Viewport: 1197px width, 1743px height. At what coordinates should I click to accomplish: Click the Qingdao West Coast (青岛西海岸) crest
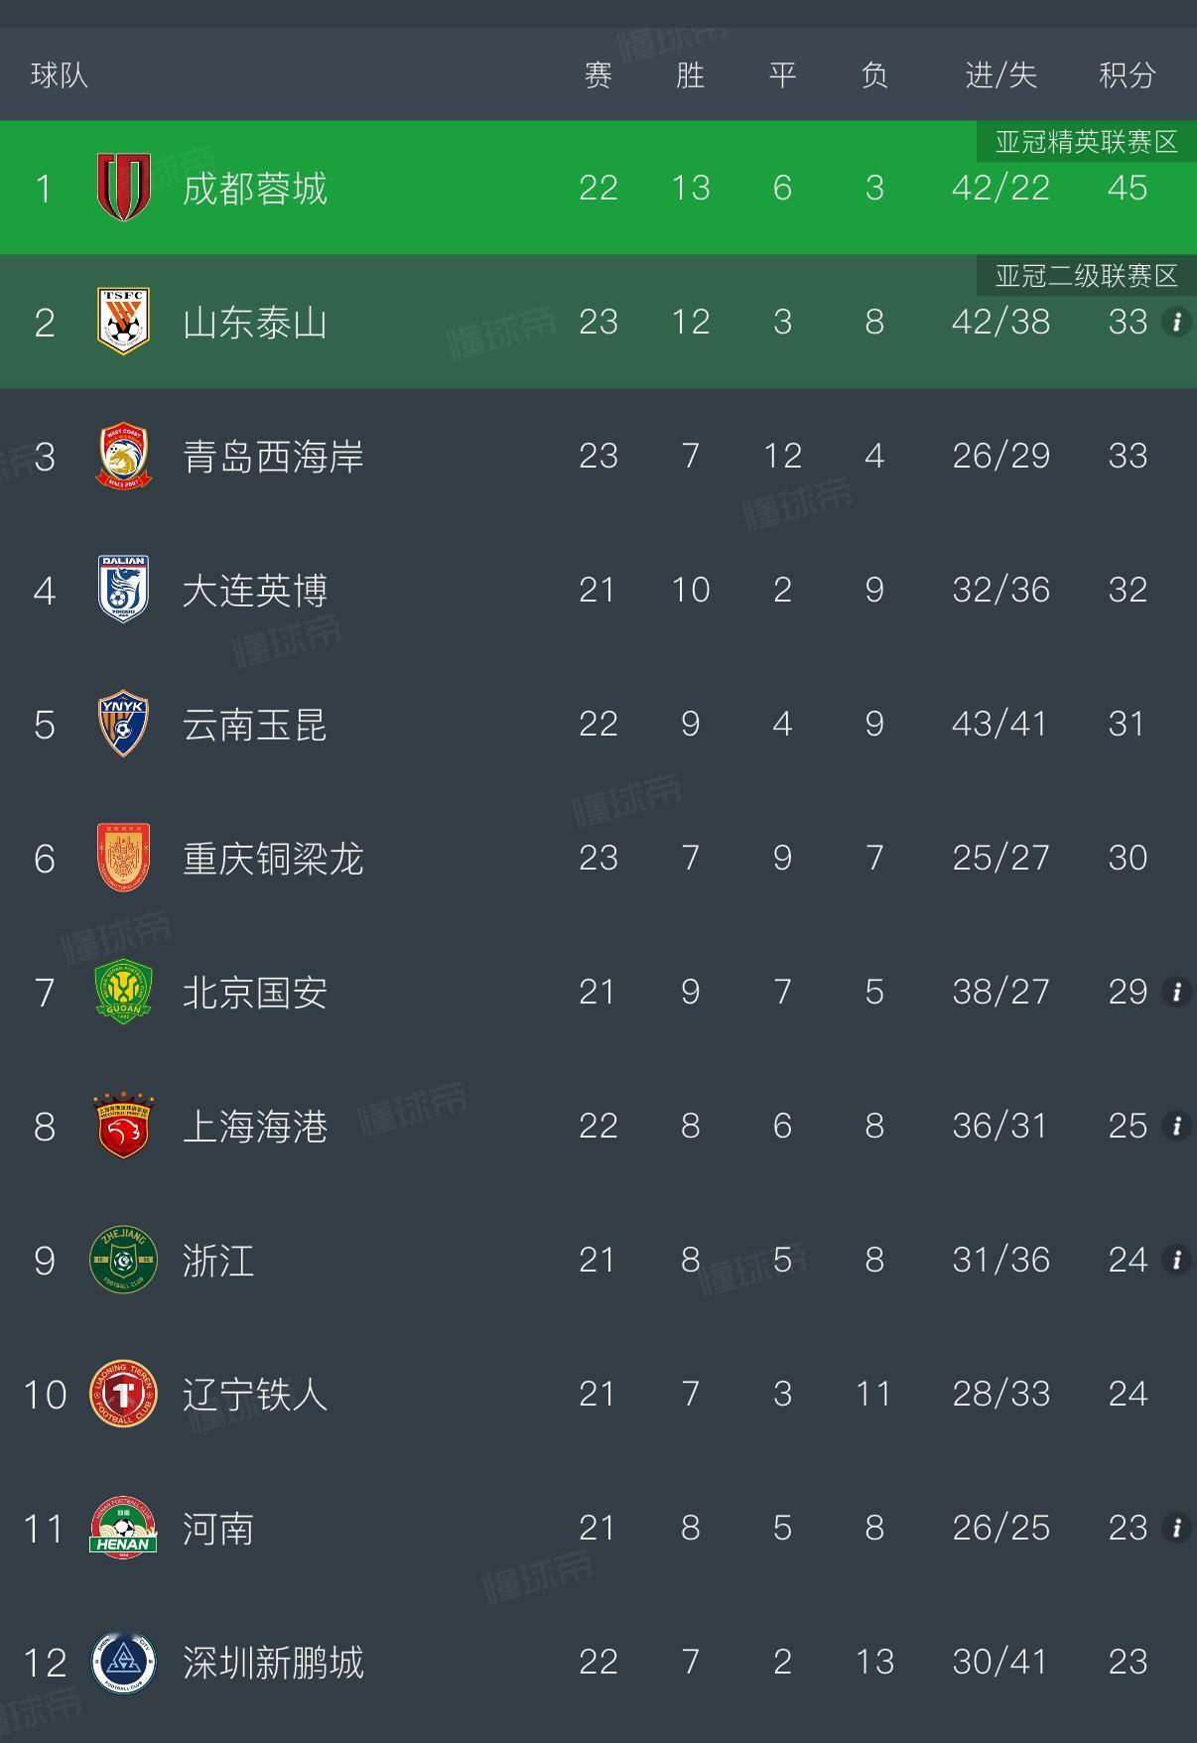(x=123, y=456)
